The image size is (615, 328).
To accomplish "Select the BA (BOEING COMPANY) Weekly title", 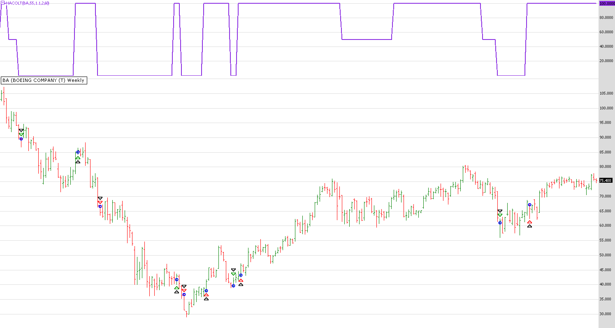I will (44, 80).
